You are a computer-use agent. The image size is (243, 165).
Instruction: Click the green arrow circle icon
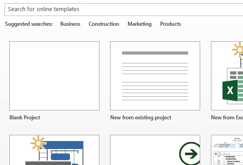(189, 153)
